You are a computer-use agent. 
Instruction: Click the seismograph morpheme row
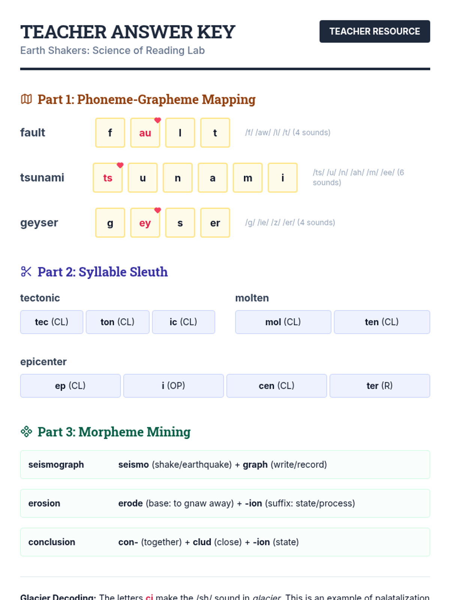[x=225, y=465]
